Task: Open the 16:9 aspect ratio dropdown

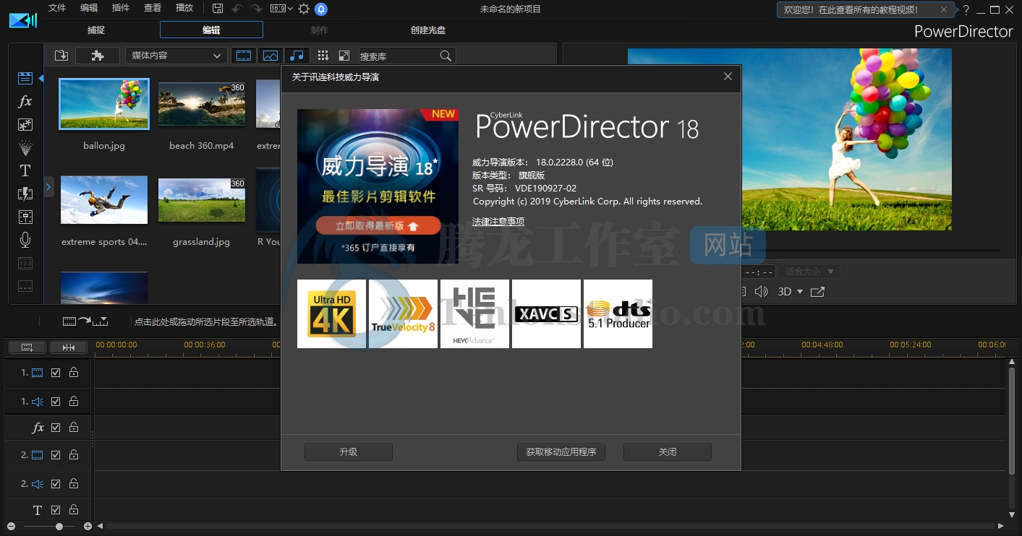Action: coord(281,9)
